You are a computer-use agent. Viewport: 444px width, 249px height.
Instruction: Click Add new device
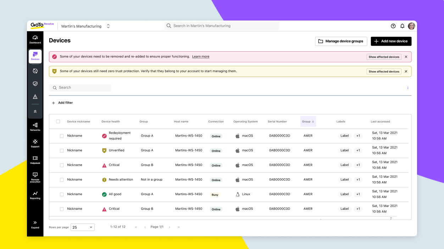[391, 41]
